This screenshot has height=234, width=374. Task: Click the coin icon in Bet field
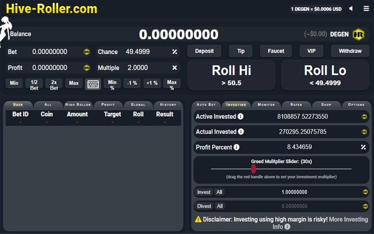tap(87, 52)
